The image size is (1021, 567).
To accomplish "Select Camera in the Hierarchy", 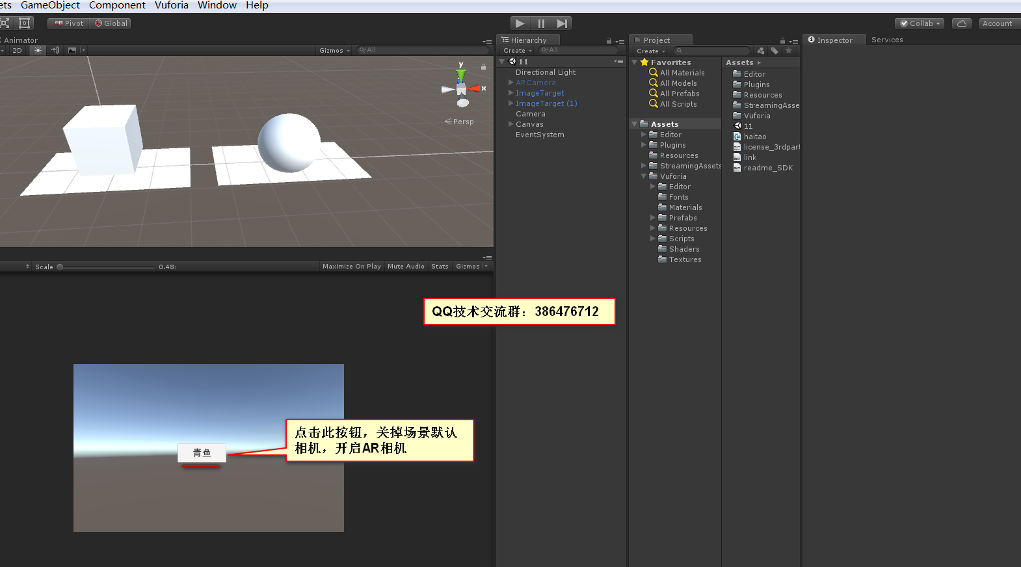I will (x=531, y=114).
